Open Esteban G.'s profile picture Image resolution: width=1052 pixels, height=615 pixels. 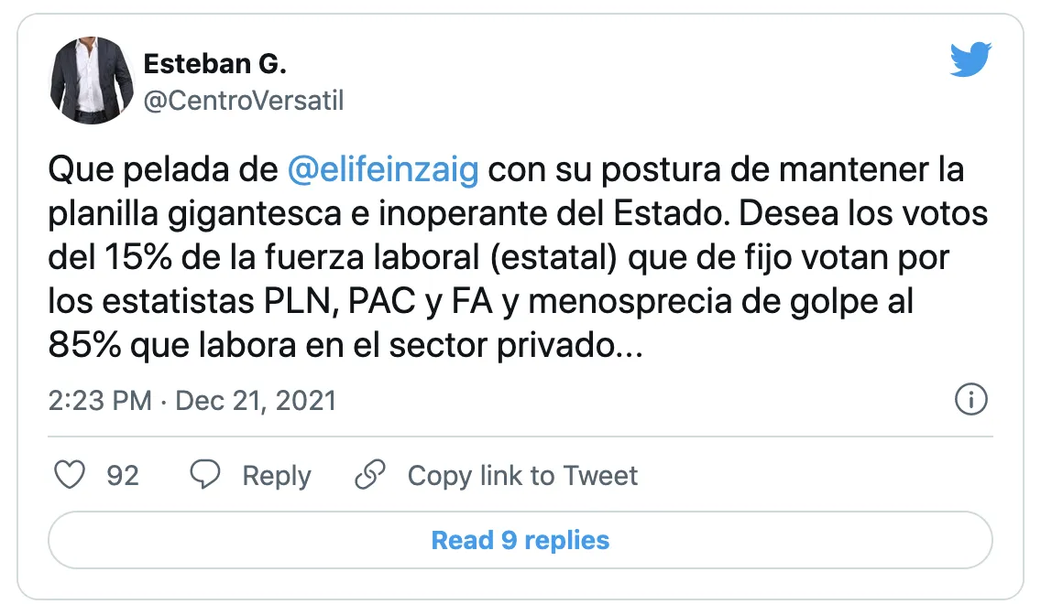coord(92,80)
